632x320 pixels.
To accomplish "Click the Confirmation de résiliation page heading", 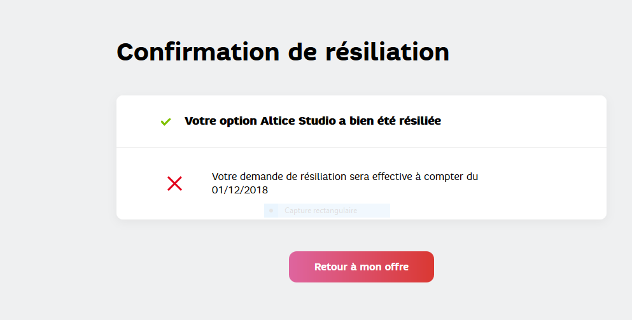I will [283, 52].
